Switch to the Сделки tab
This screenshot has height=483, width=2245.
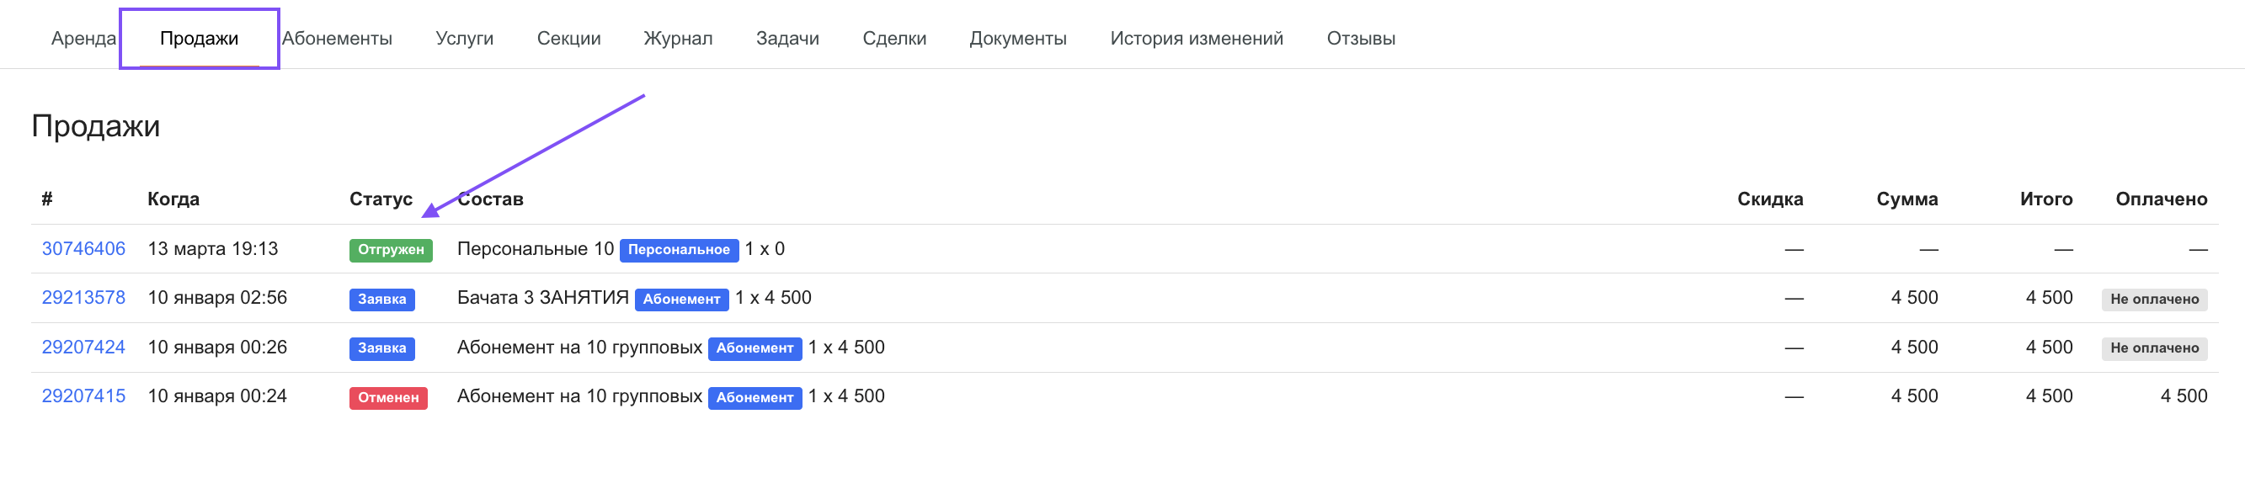coord(893,39)
